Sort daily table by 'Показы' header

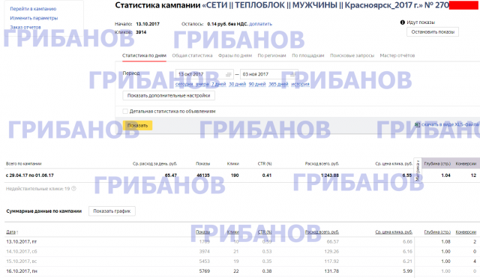pyautogui.click(x=202, y=232)
